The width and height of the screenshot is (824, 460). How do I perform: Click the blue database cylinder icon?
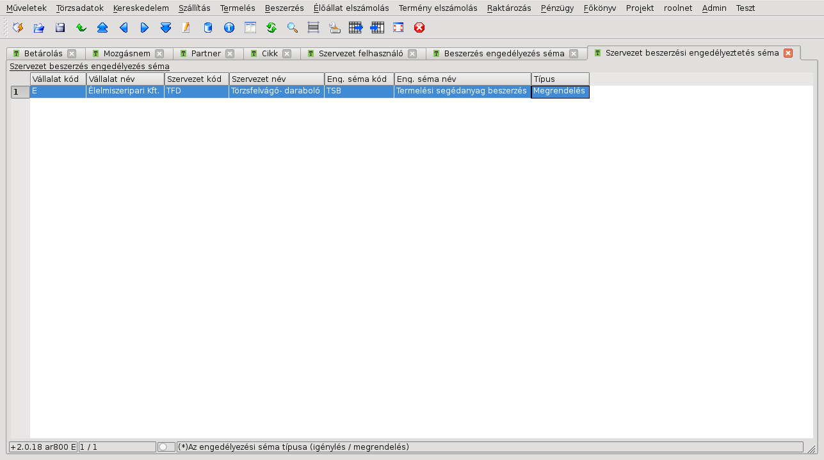point(208,28)
